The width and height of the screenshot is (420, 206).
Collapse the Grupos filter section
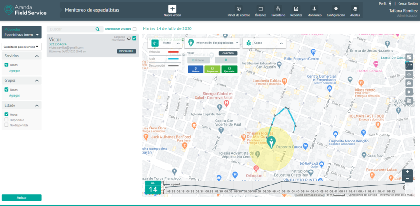point(37,80)
